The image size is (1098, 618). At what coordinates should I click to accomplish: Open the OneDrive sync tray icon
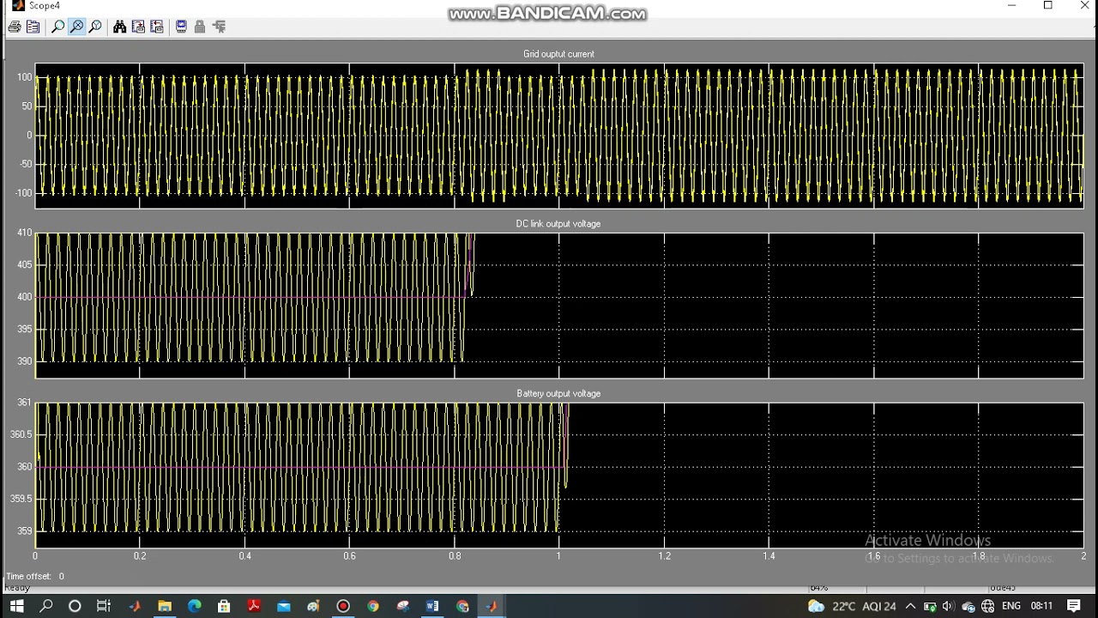click(968, 607)
